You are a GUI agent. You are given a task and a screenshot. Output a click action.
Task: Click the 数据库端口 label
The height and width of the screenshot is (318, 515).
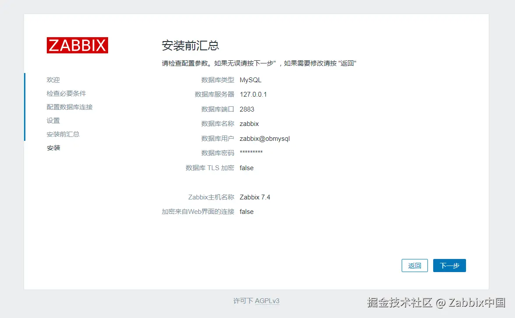pos(218,109)
